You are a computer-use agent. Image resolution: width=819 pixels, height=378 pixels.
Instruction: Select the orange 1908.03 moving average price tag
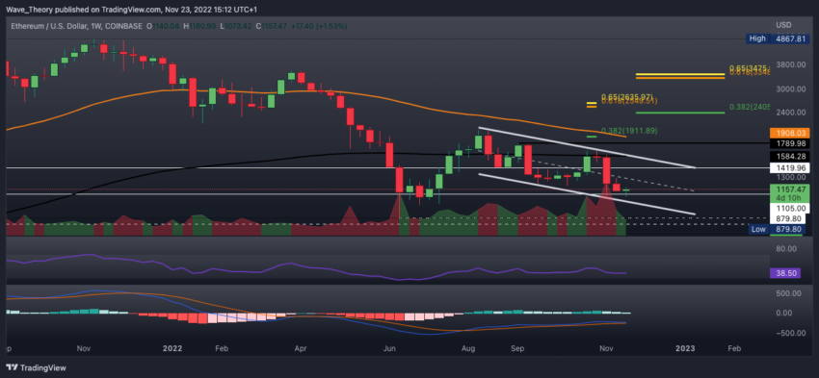(785, 133)
